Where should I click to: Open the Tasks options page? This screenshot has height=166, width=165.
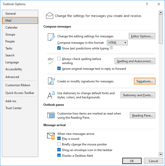[20, 48]
